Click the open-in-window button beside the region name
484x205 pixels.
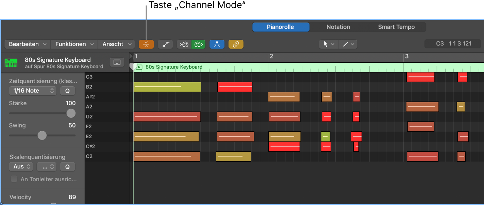[x=117, y=62]
